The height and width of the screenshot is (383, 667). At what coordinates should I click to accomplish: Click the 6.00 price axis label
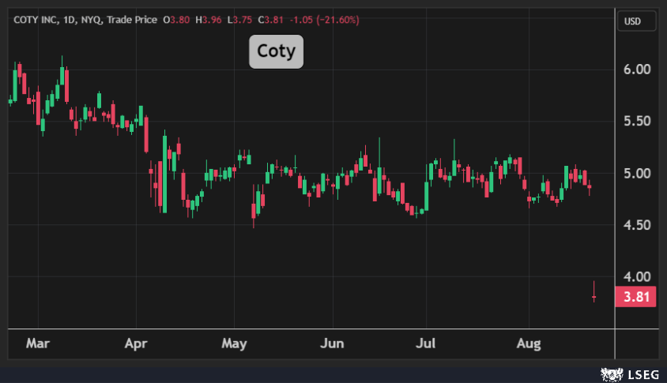pos(637,69)
